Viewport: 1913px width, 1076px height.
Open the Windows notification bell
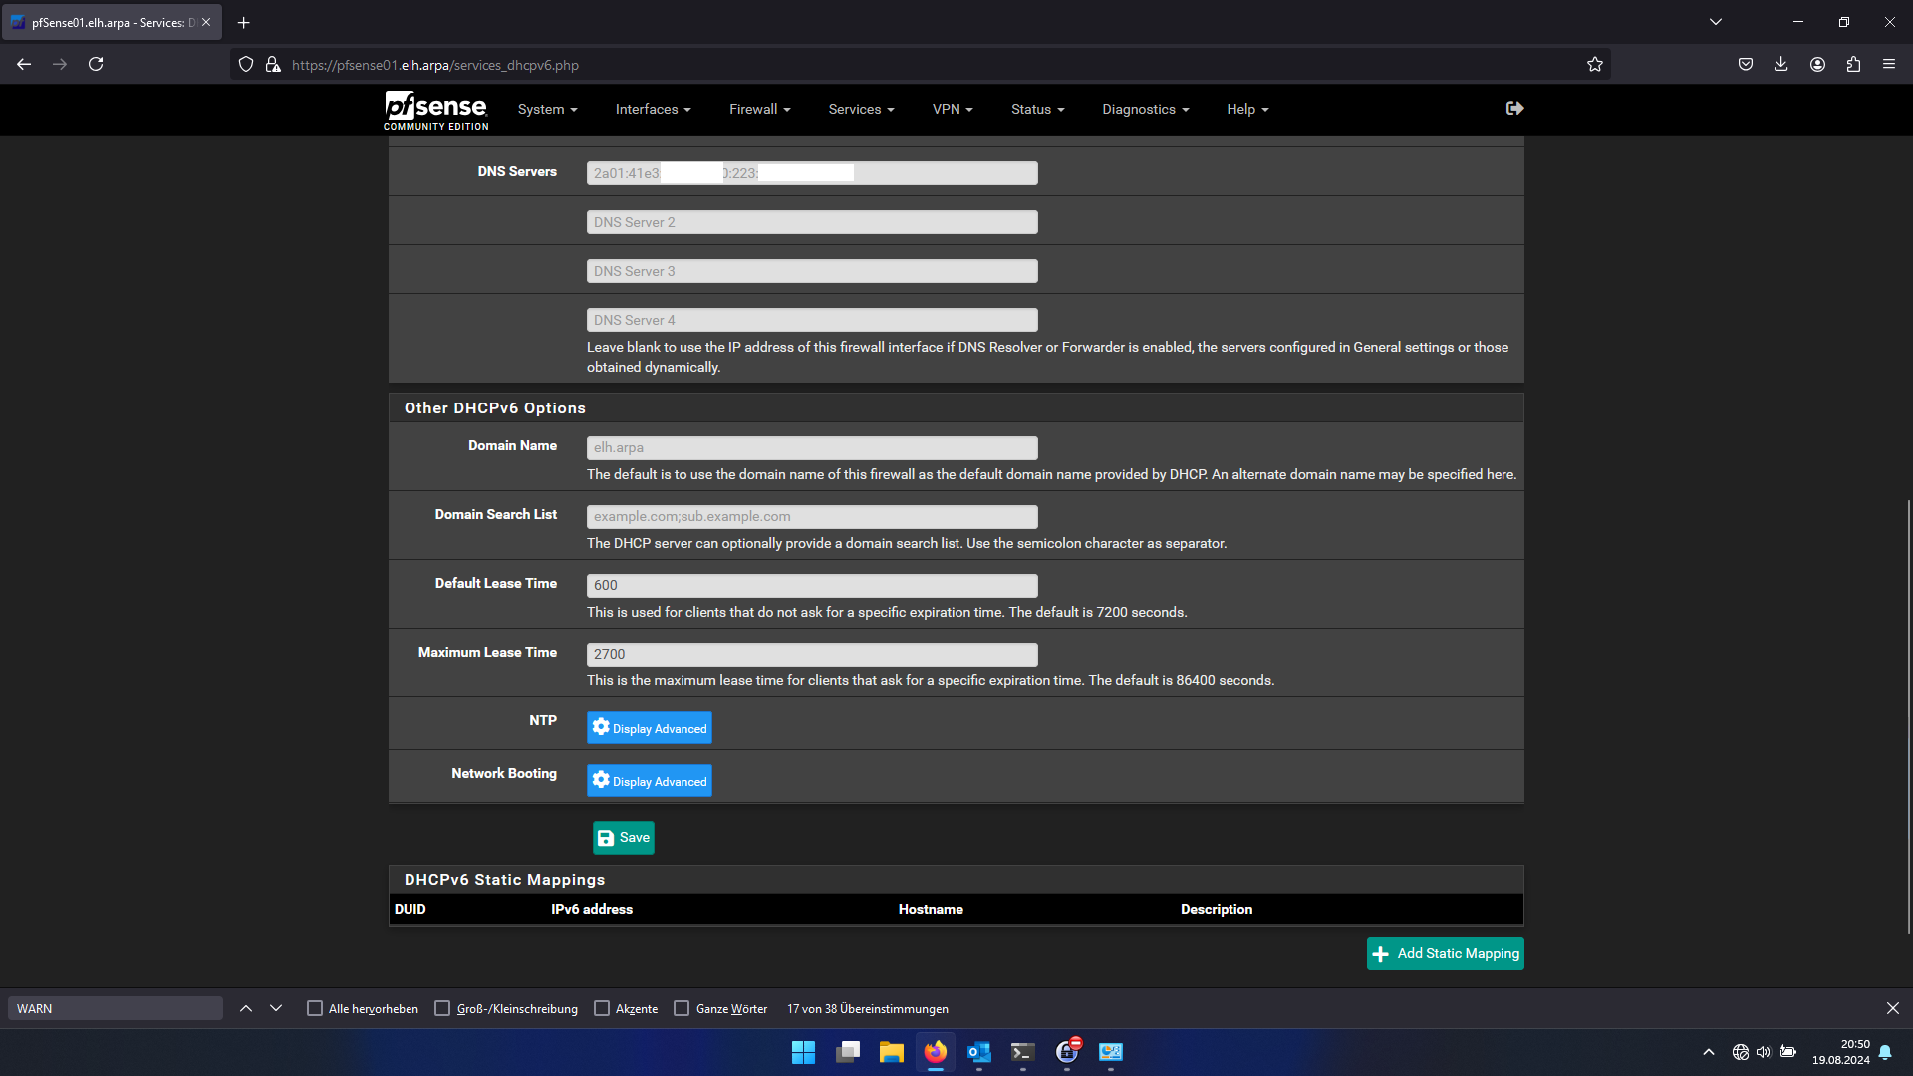[x=1885, y=1052]
